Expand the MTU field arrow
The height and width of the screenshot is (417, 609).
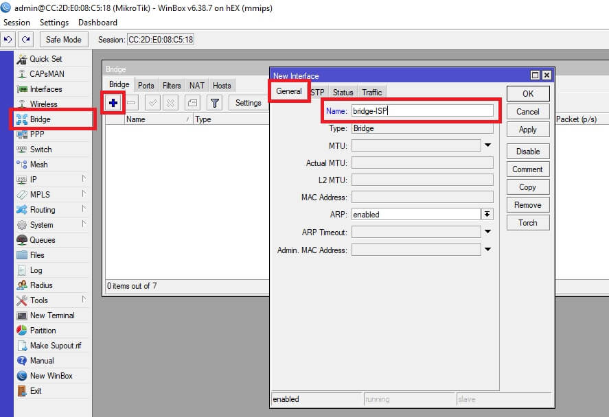tap(488, 145)
